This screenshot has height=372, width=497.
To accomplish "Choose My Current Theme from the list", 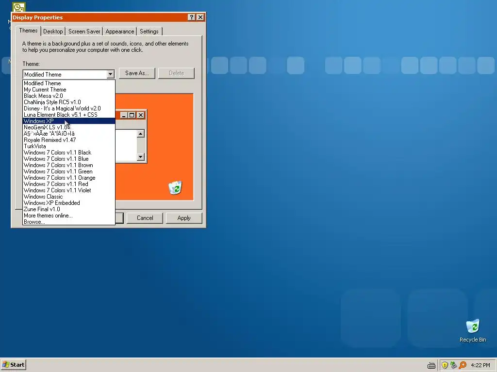I will [x=69, y=90].
